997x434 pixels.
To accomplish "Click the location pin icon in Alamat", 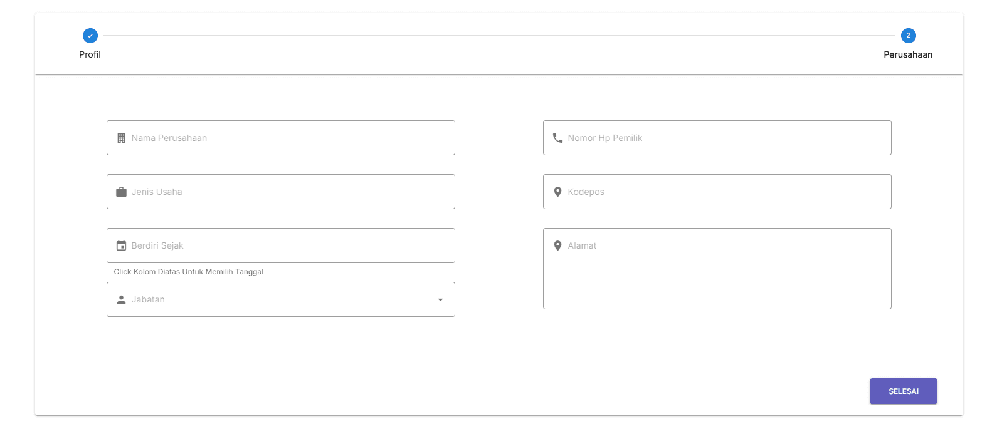I will (x=557, y=245).
